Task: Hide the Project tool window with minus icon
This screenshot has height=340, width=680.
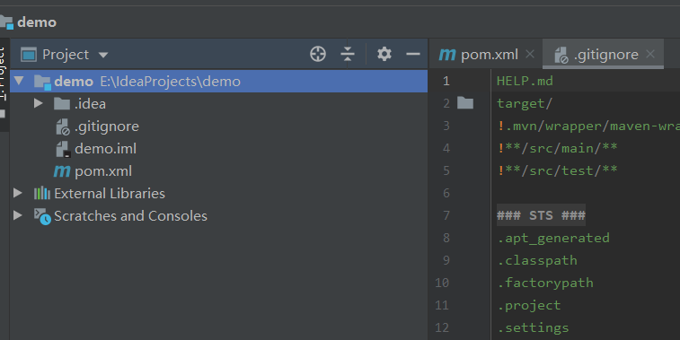Action: click(x=413, y=54)
